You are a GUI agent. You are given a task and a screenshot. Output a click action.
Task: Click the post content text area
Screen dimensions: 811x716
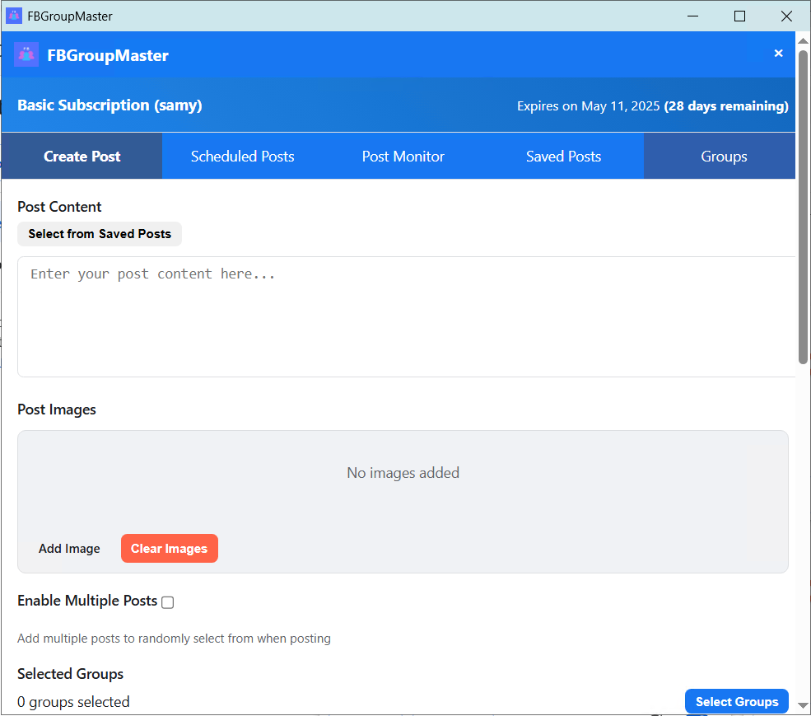pyautogui.click(x=403, y=317)
